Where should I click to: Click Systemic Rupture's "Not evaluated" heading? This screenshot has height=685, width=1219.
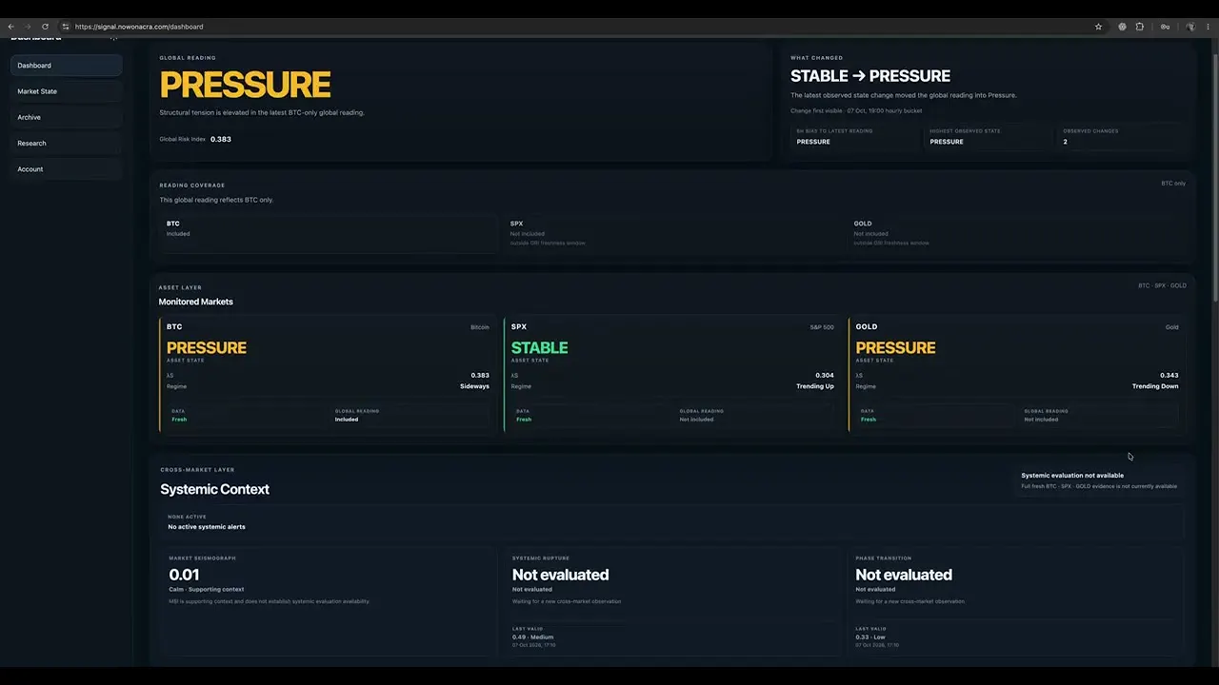[560, 575]
